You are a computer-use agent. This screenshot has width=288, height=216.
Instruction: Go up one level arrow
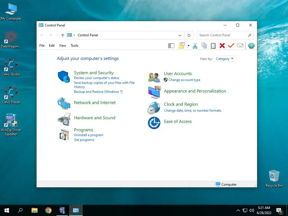[x=63, y=35]
